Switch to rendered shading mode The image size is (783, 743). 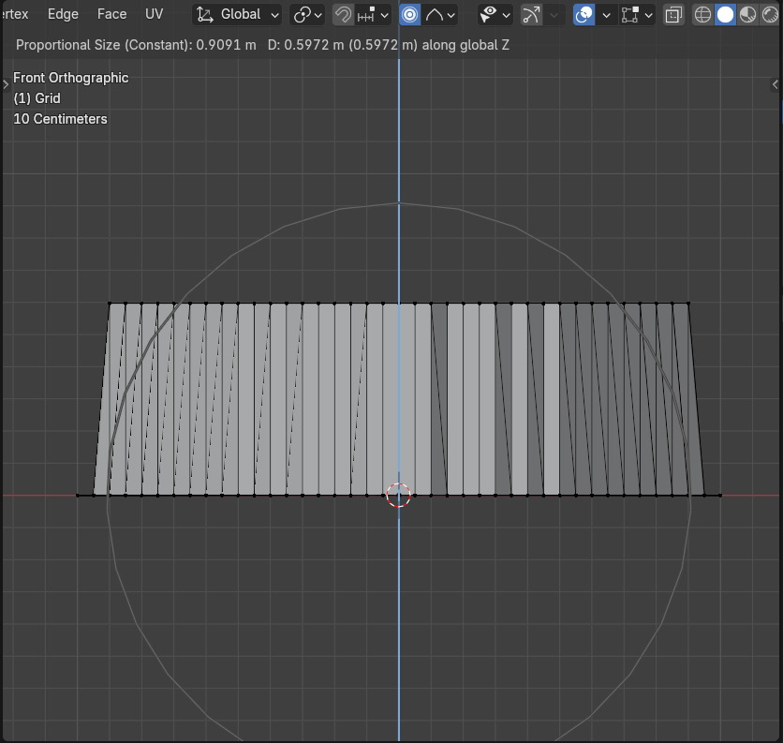770,15
